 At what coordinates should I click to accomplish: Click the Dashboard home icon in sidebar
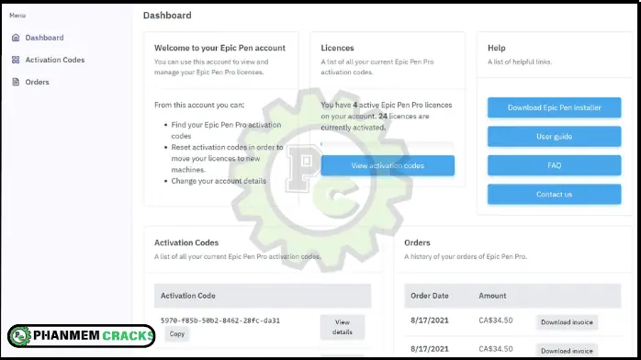tap(16, 38)
